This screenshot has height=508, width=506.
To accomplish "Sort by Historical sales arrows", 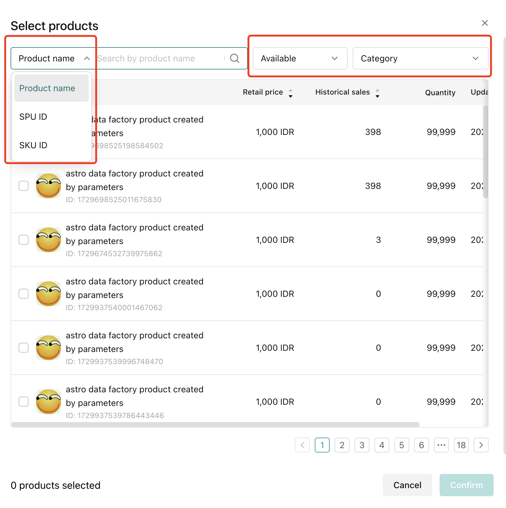I will pyautogui.click(x=377, y=93).
